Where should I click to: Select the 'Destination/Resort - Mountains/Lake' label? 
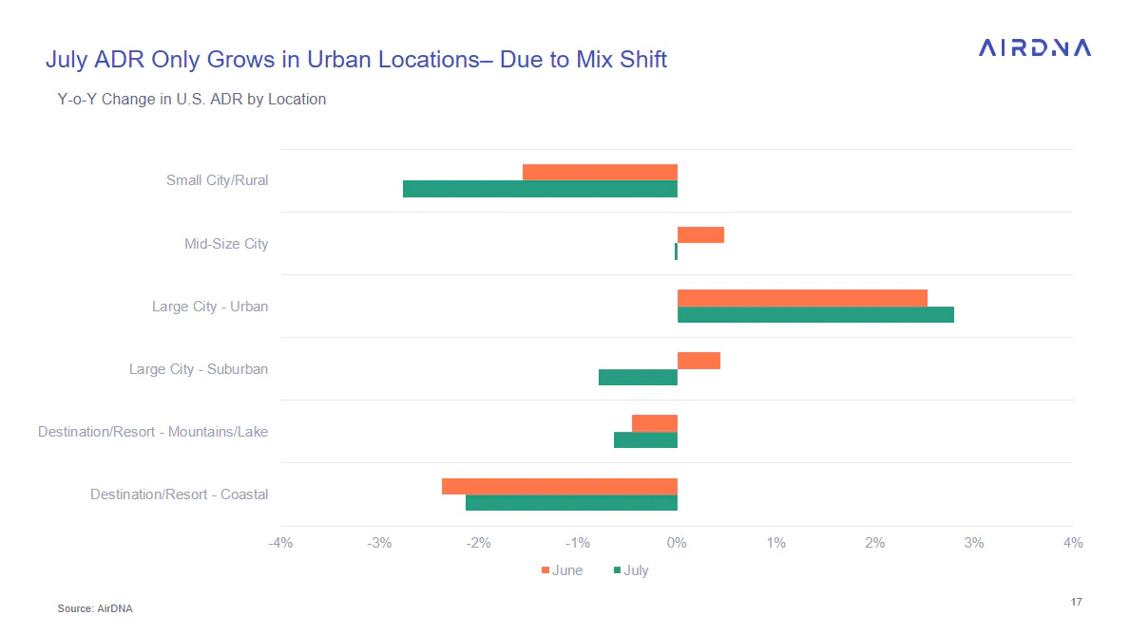[153, 432]
